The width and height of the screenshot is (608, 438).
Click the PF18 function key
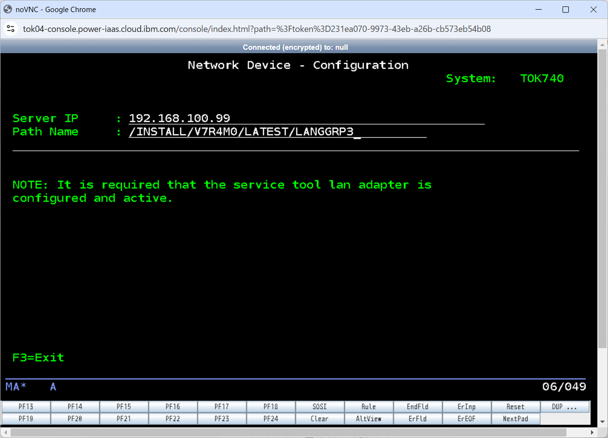click(x=271, y=407)
